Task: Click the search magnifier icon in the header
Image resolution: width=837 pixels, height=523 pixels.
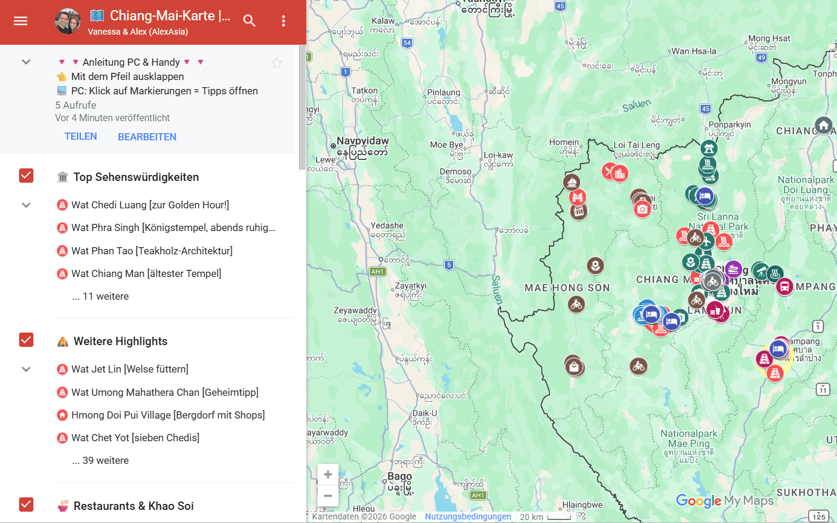Action: 250,21
